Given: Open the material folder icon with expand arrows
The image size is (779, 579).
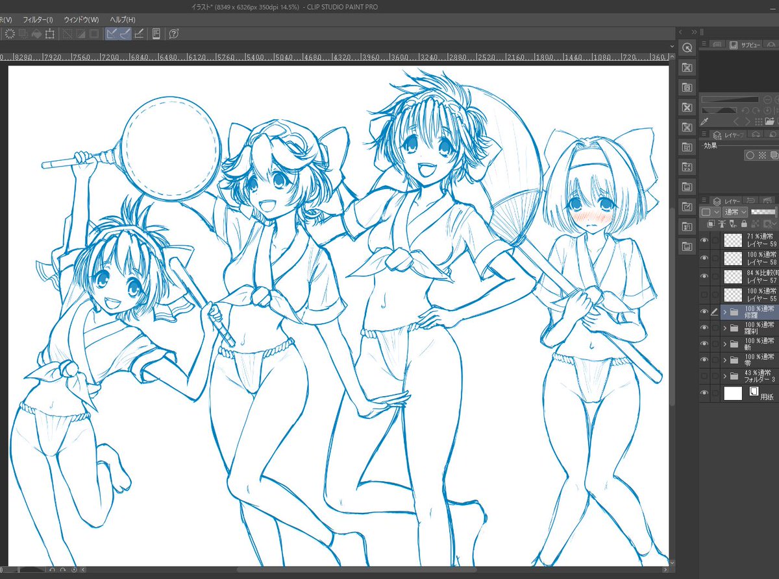Looking at the screenshot, I should coord(687,167).
